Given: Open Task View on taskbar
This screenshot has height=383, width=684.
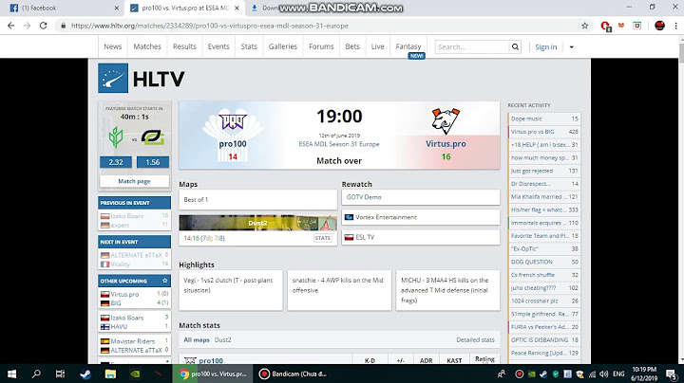Looking at the screenshot, I should 60,374.
